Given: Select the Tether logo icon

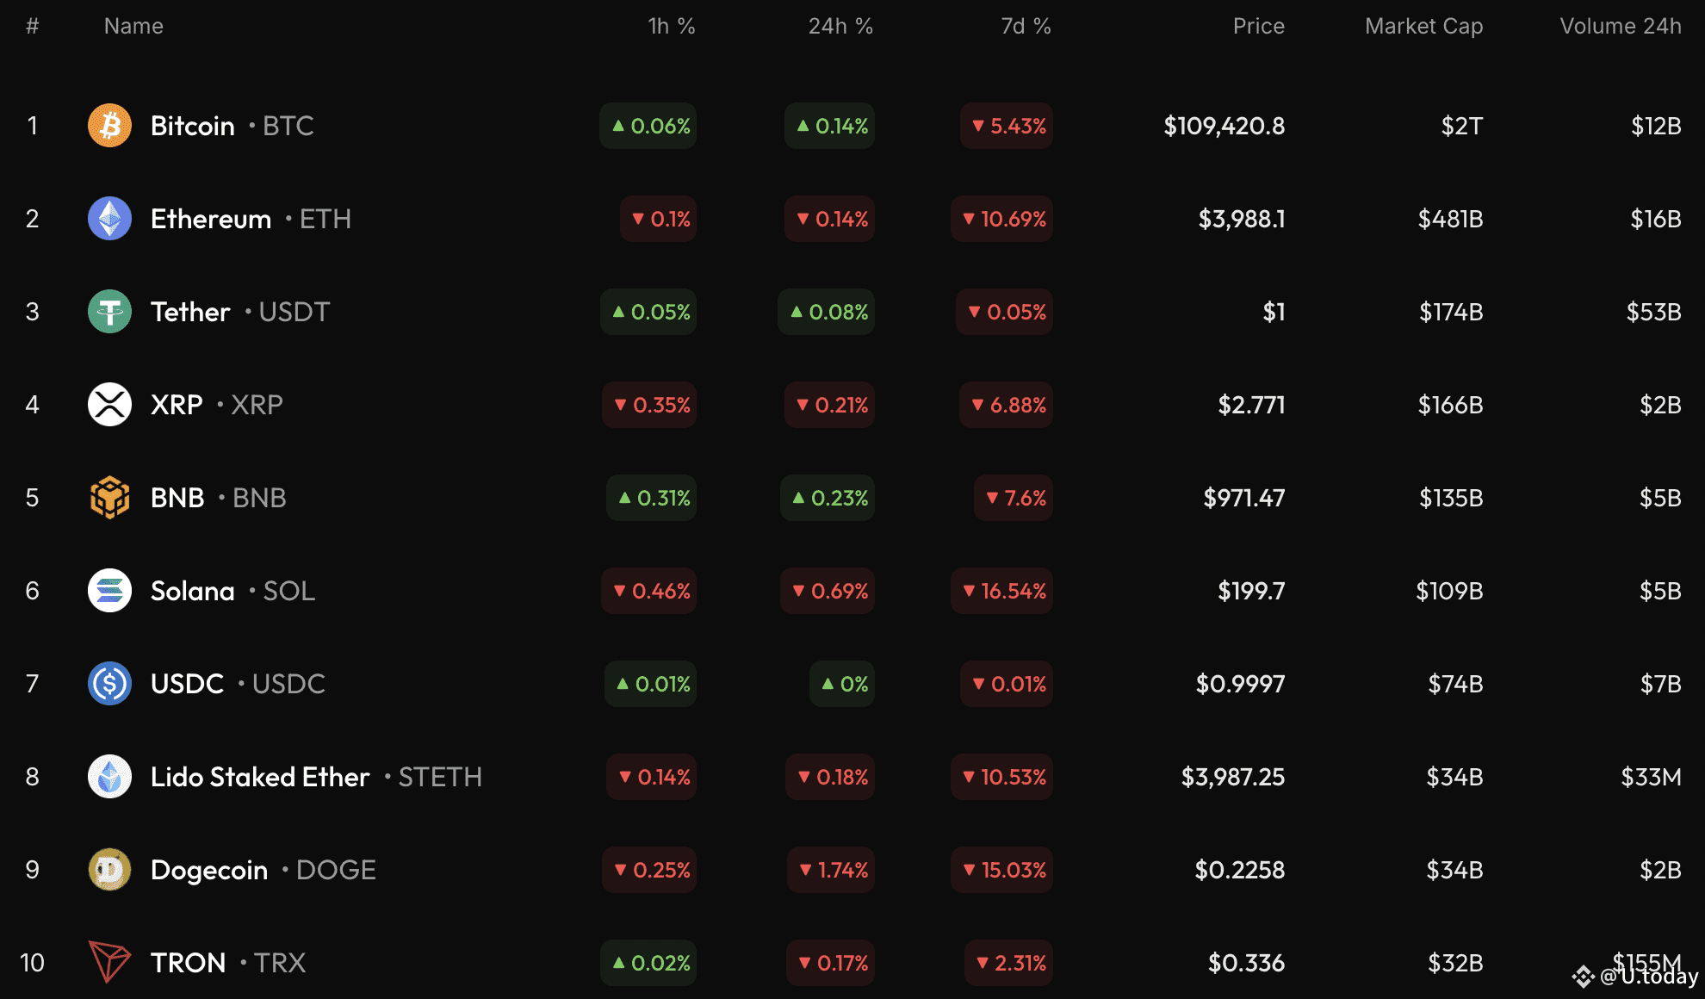Looking at the screenshot, I should [x=109, y=312].
